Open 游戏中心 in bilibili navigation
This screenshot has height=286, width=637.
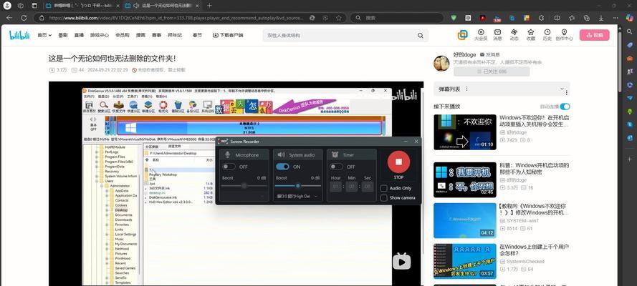100,35
